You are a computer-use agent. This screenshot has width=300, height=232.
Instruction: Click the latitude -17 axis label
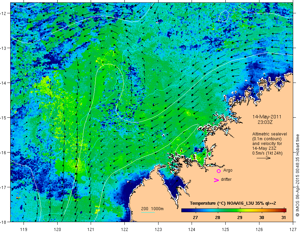click(x=3, y=187)
